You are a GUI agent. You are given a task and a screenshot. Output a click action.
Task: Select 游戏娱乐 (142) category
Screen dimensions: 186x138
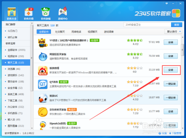click(x=16, y=75)
